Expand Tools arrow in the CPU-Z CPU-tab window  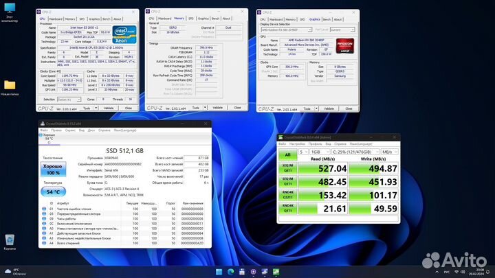pyautogui.click(x=96, y=108)
